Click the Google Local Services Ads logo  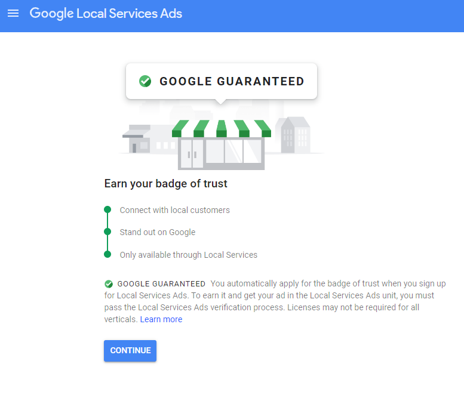(x=106, y=14)
